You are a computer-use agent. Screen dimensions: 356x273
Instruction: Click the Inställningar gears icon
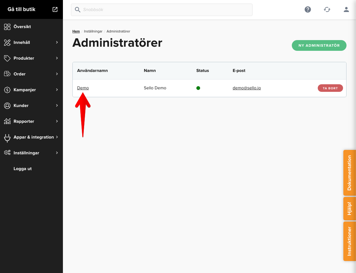pyautogui.click(x=7, y=153)
